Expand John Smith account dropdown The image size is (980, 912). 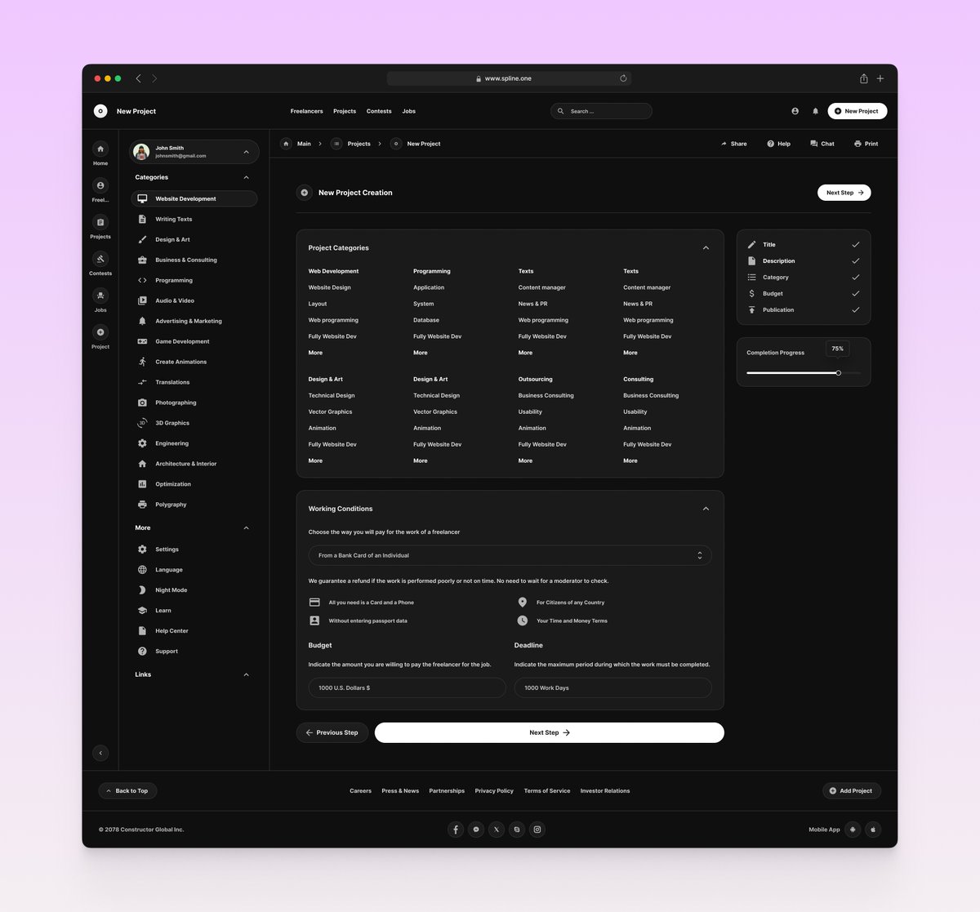click(x=247, y=152)
